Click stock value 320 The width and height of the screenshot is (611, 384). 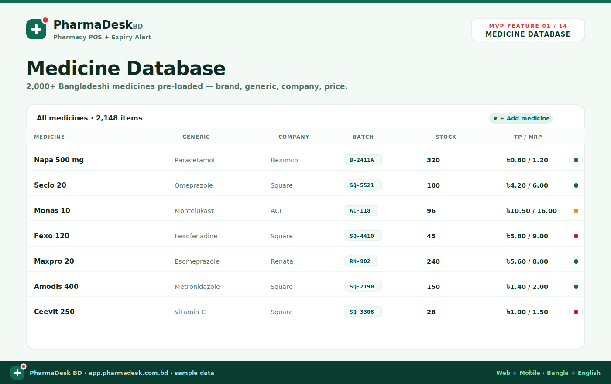(433, 160)
